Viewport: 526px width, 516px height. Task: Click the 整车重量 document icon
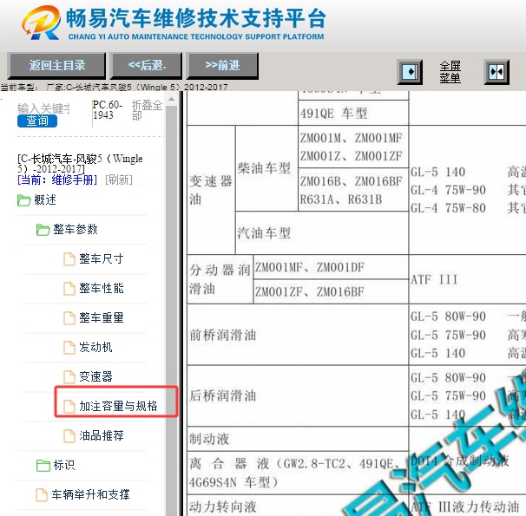pos(69,318)
